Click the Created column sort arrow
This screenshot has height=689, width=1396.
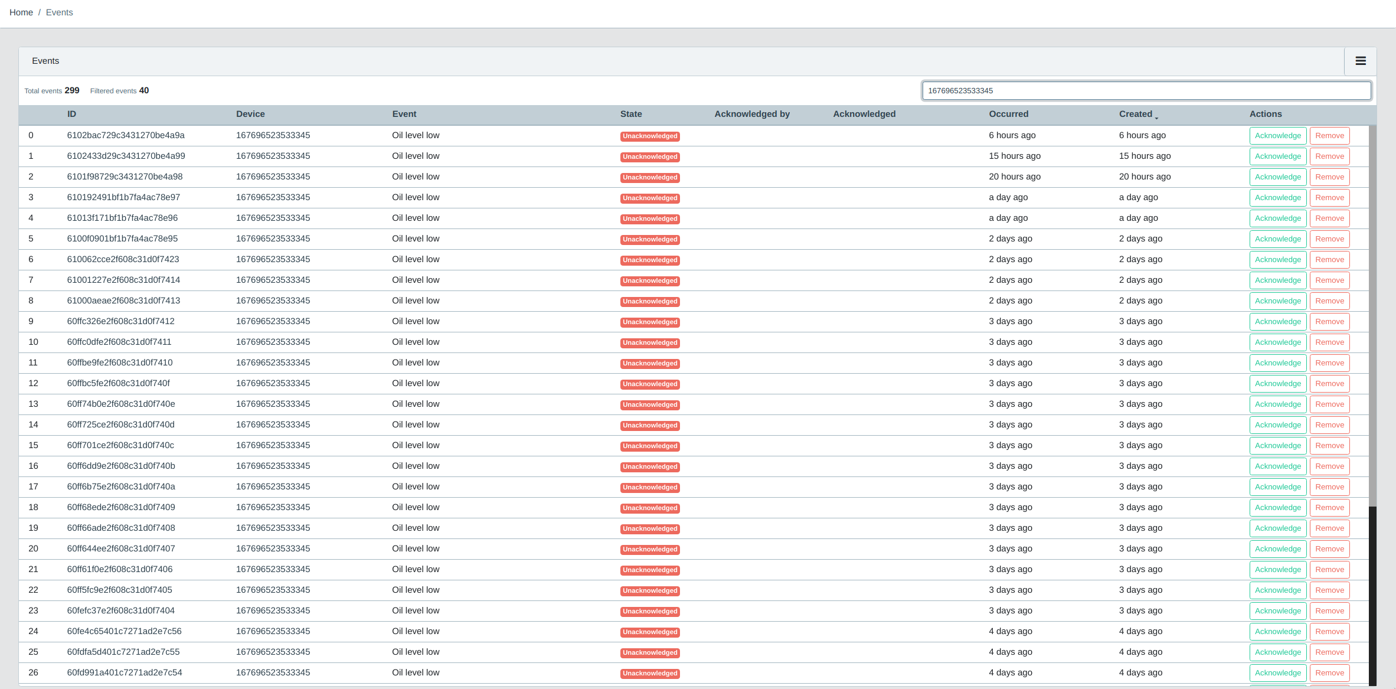tap(1156, 117)
